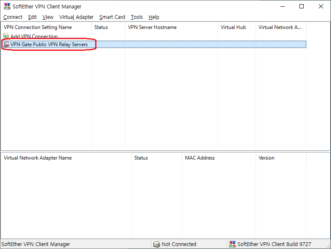Click the SoftEther title bar app icon
Viewport: 331px width, 249px height.
(7, 6)
